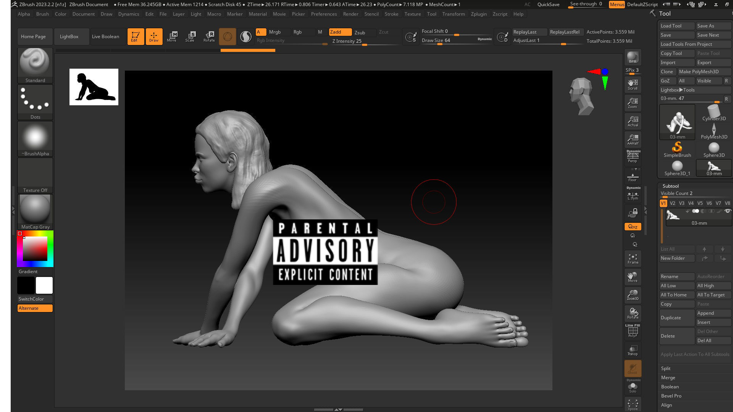
Task: Toggle L.Sym local symmetry
Action: click(633, 195)
